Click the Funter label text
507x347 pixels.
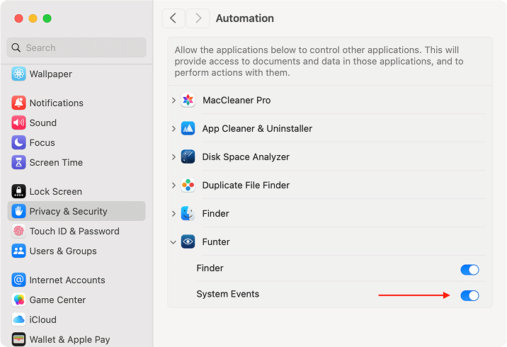(216, 242)
